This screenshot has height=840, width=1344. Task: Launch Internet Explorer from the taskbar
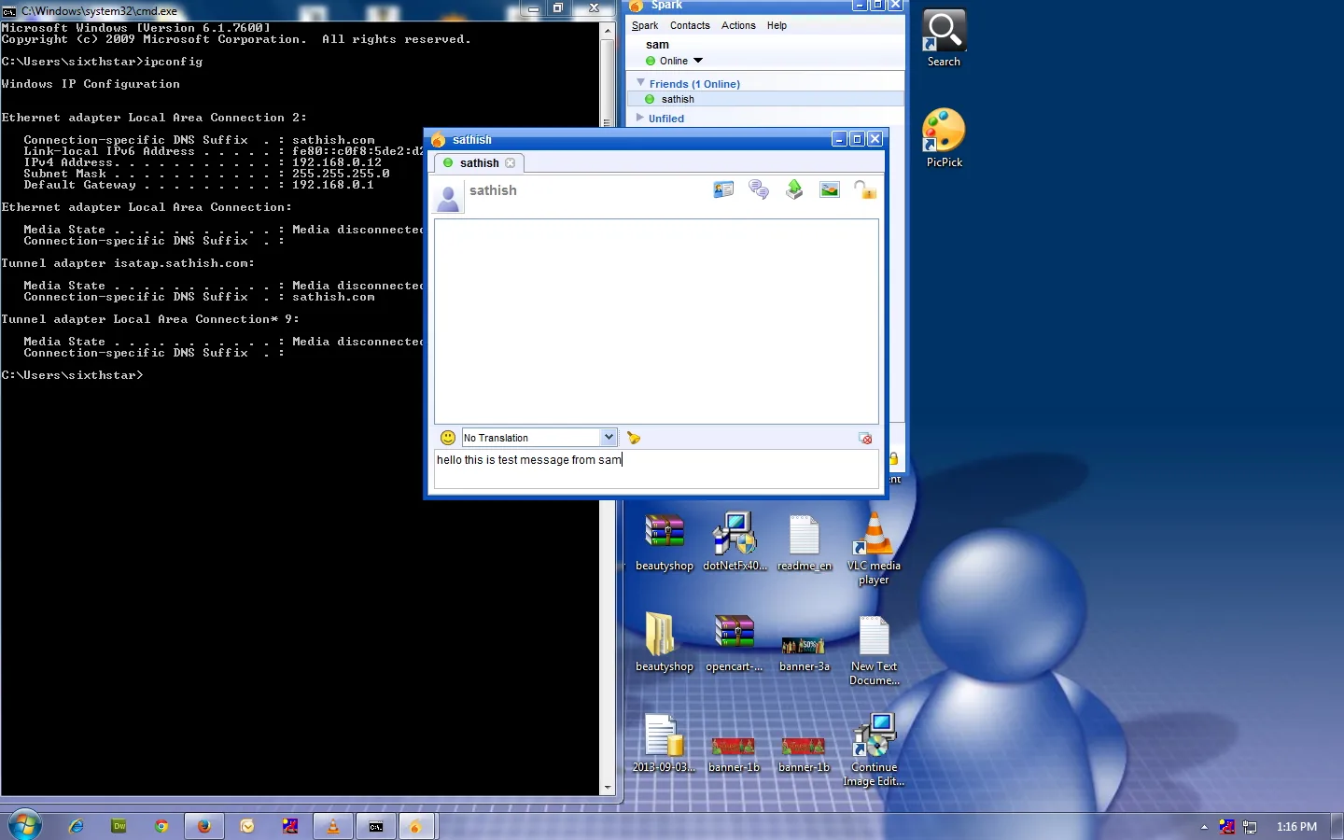(77, 826)
